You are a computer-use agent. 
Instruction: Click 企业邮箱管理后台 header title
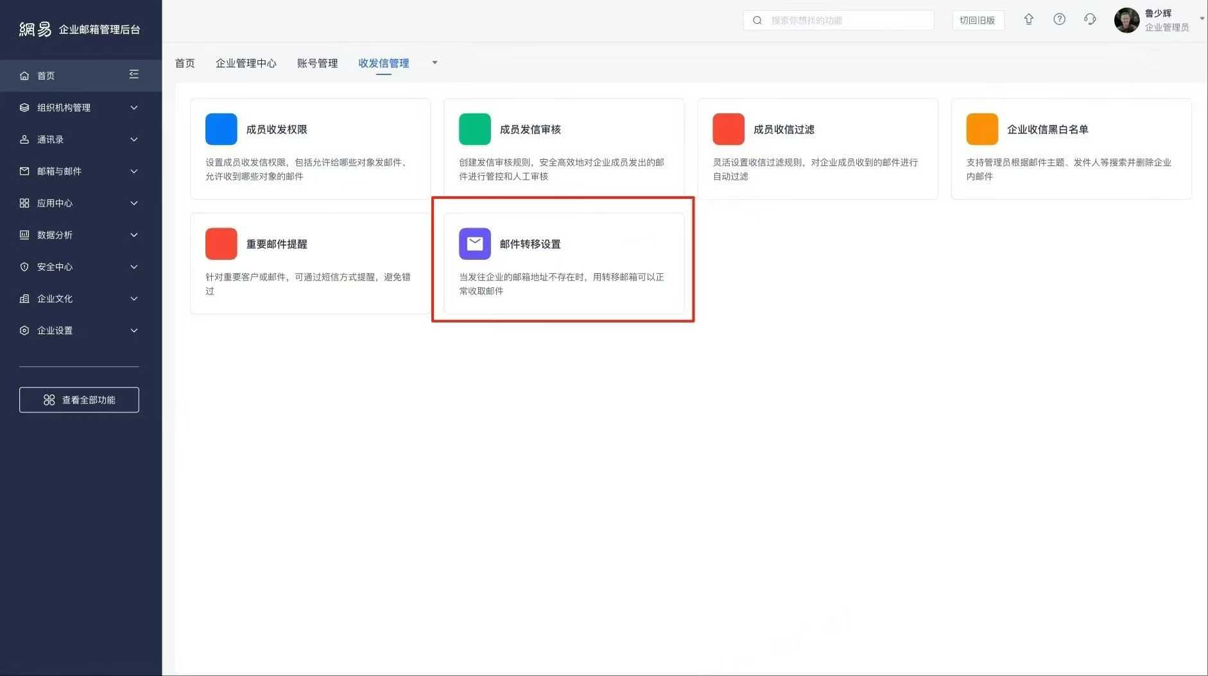pos(99,29)
